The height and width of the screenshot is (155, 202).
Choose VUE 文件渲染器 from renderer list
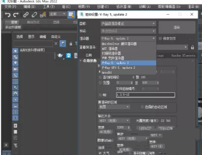tap(128, 58)
